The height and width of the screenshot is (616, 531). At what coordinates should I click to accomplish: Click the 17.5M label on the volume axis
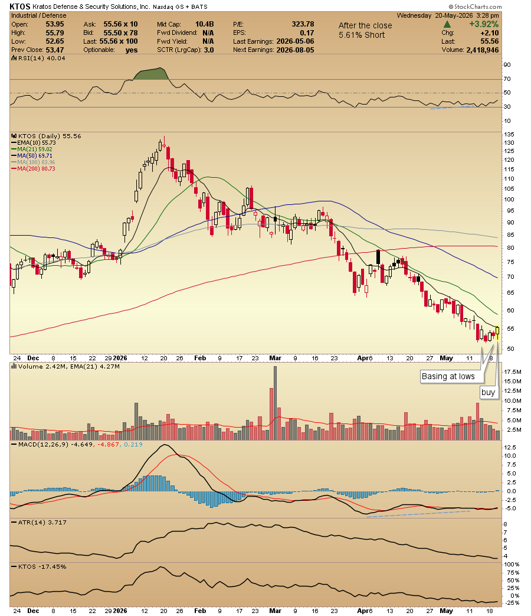click(513, 372)
